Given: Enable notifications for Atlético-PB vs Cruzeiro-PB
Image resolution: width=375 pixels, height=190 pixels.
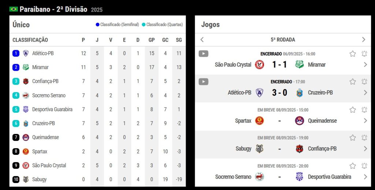Looking at the screenshot, I should [364, 82].
